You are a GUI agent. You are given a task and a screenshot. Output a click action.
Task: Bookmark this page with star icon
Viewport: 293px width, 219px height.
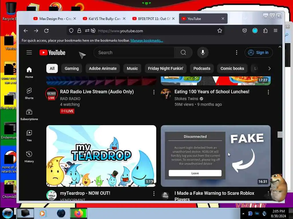pos(220,31)
